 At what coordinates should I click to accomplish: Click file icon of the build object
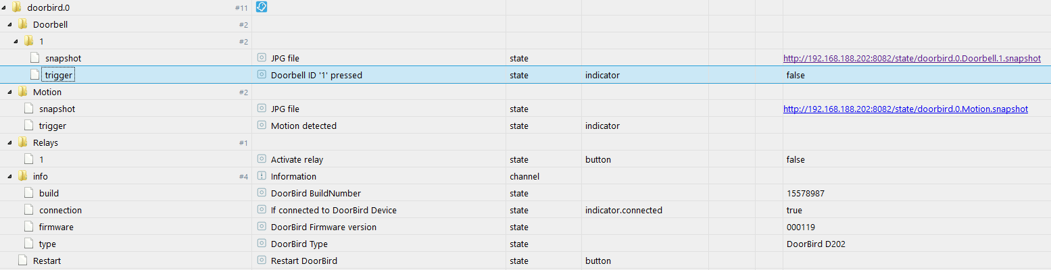(28, 193)
